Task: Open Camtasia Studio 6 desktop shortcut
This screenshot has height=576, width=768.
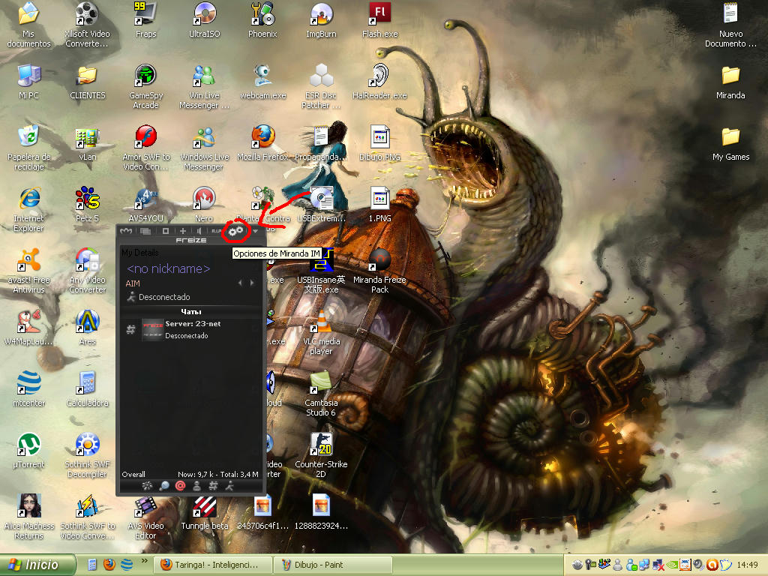Action: point(321,394)
